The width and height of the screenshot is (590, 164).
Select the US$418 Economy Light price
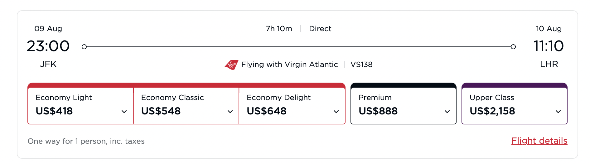(54, 111)
